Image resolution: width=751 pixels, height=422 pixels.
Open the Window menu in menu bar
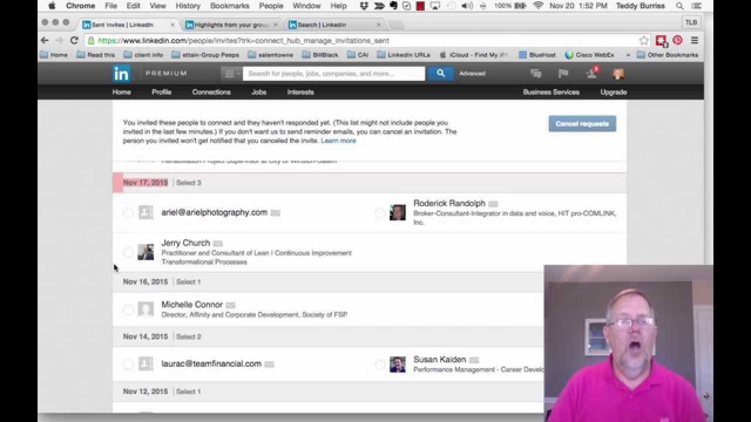(x=306, y=6)
